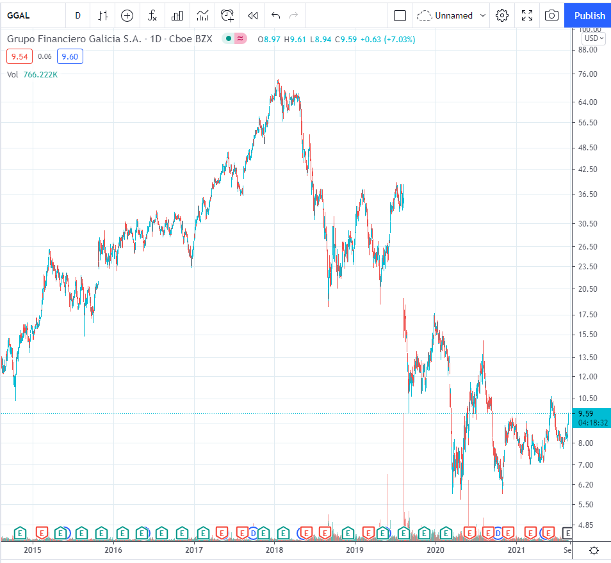Open indicator templates from the toolbar
611x563 pixels.
(x=202, y=15)
